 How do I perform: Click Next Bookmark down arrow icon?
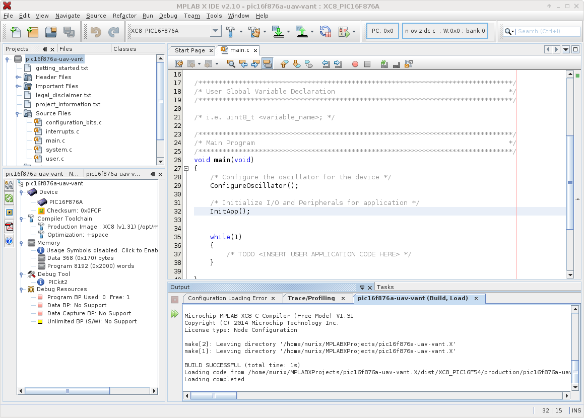pyautogui.click(x=296, y=64)
